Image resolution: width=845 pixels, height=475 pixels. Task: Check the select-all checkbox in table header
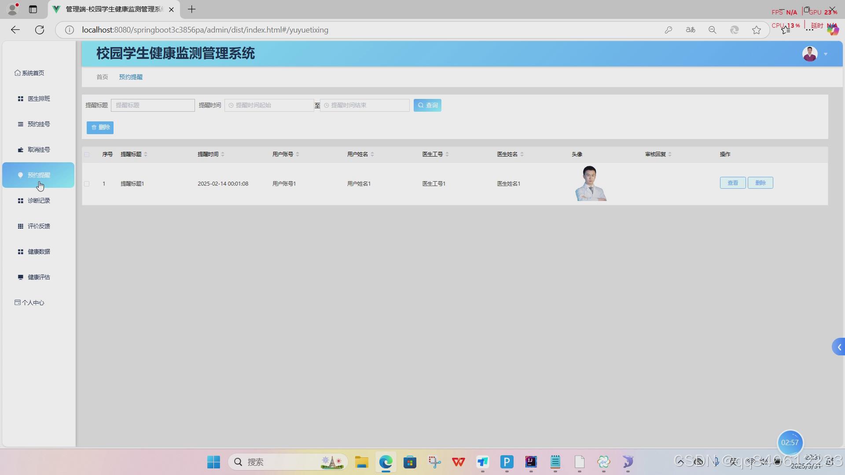tap(86, 154)
